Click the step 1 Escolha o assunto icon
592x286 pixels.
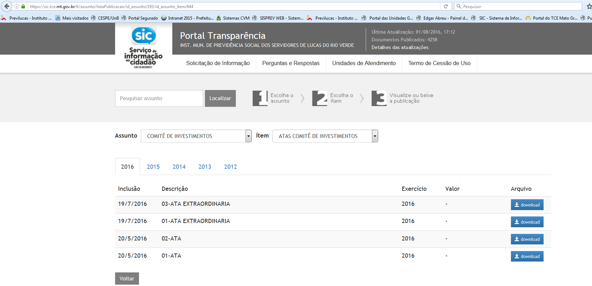260,98
